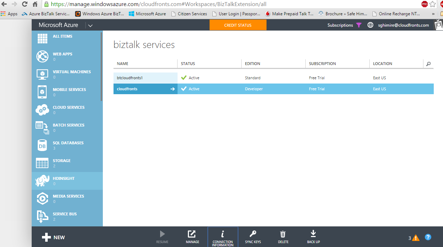Image resolution: width=443 pixels, height=247 pixels.
Task: Open Cloud Services section
Action: tap(67, 110)
